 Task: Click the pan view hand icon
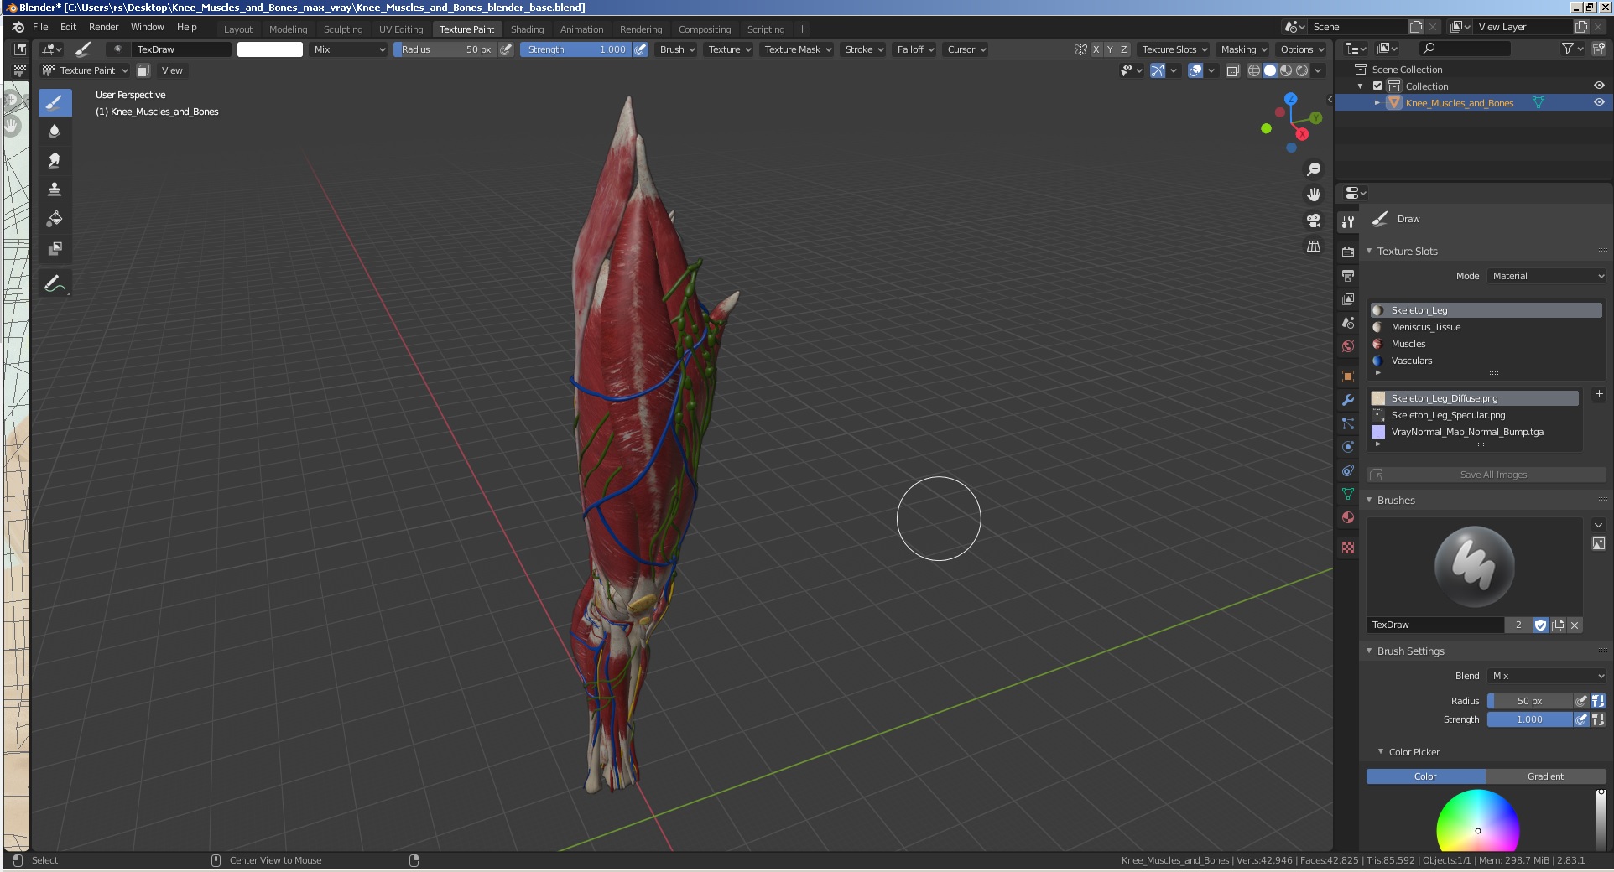[1314, 195]
